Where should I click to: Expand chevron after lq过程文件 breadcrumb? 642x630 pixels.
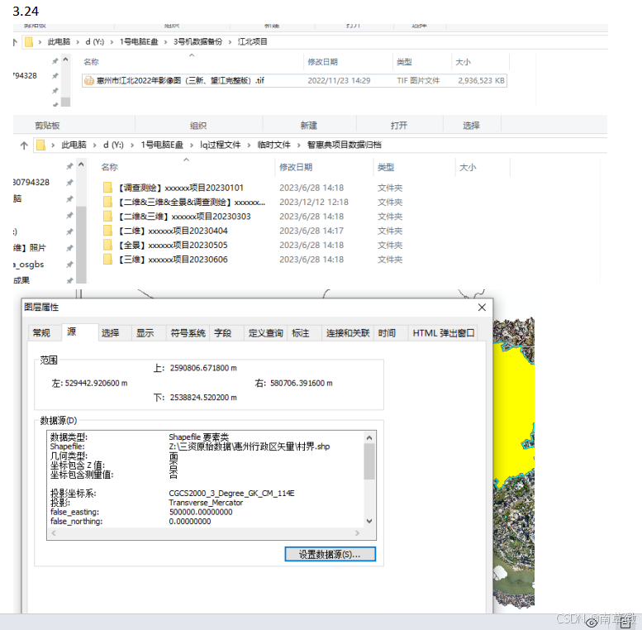(249, 145)
